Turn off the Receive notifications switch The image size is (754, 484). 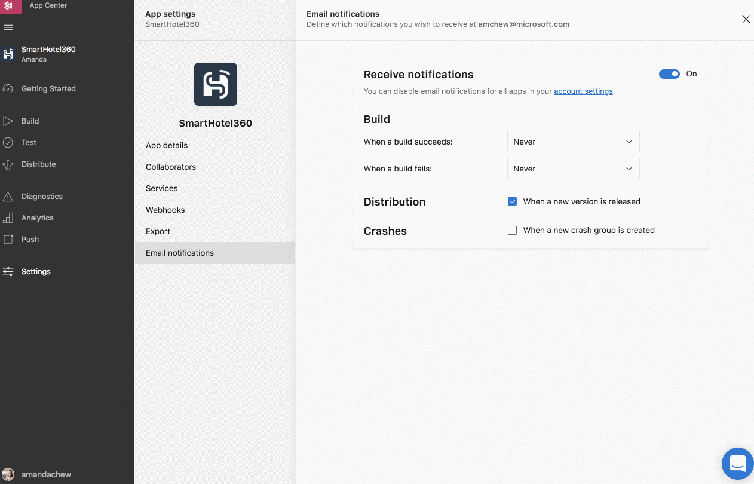pyautogui.click(x=669, y=74)
